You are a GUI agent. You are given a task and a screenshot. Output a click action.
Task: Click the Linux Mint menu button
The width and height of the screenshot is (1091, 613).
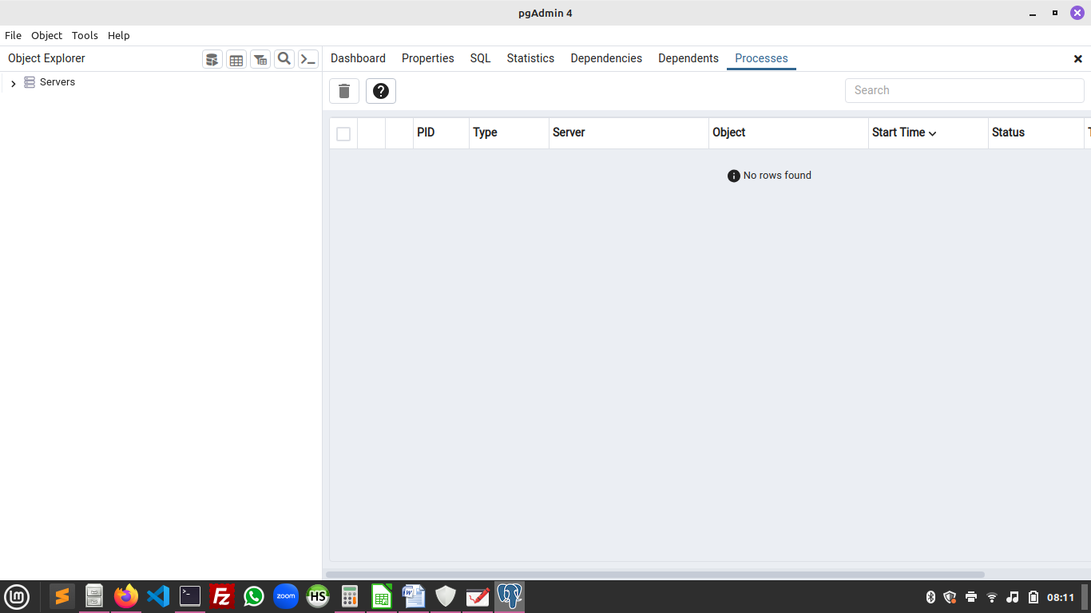click(x=17, y=596)
